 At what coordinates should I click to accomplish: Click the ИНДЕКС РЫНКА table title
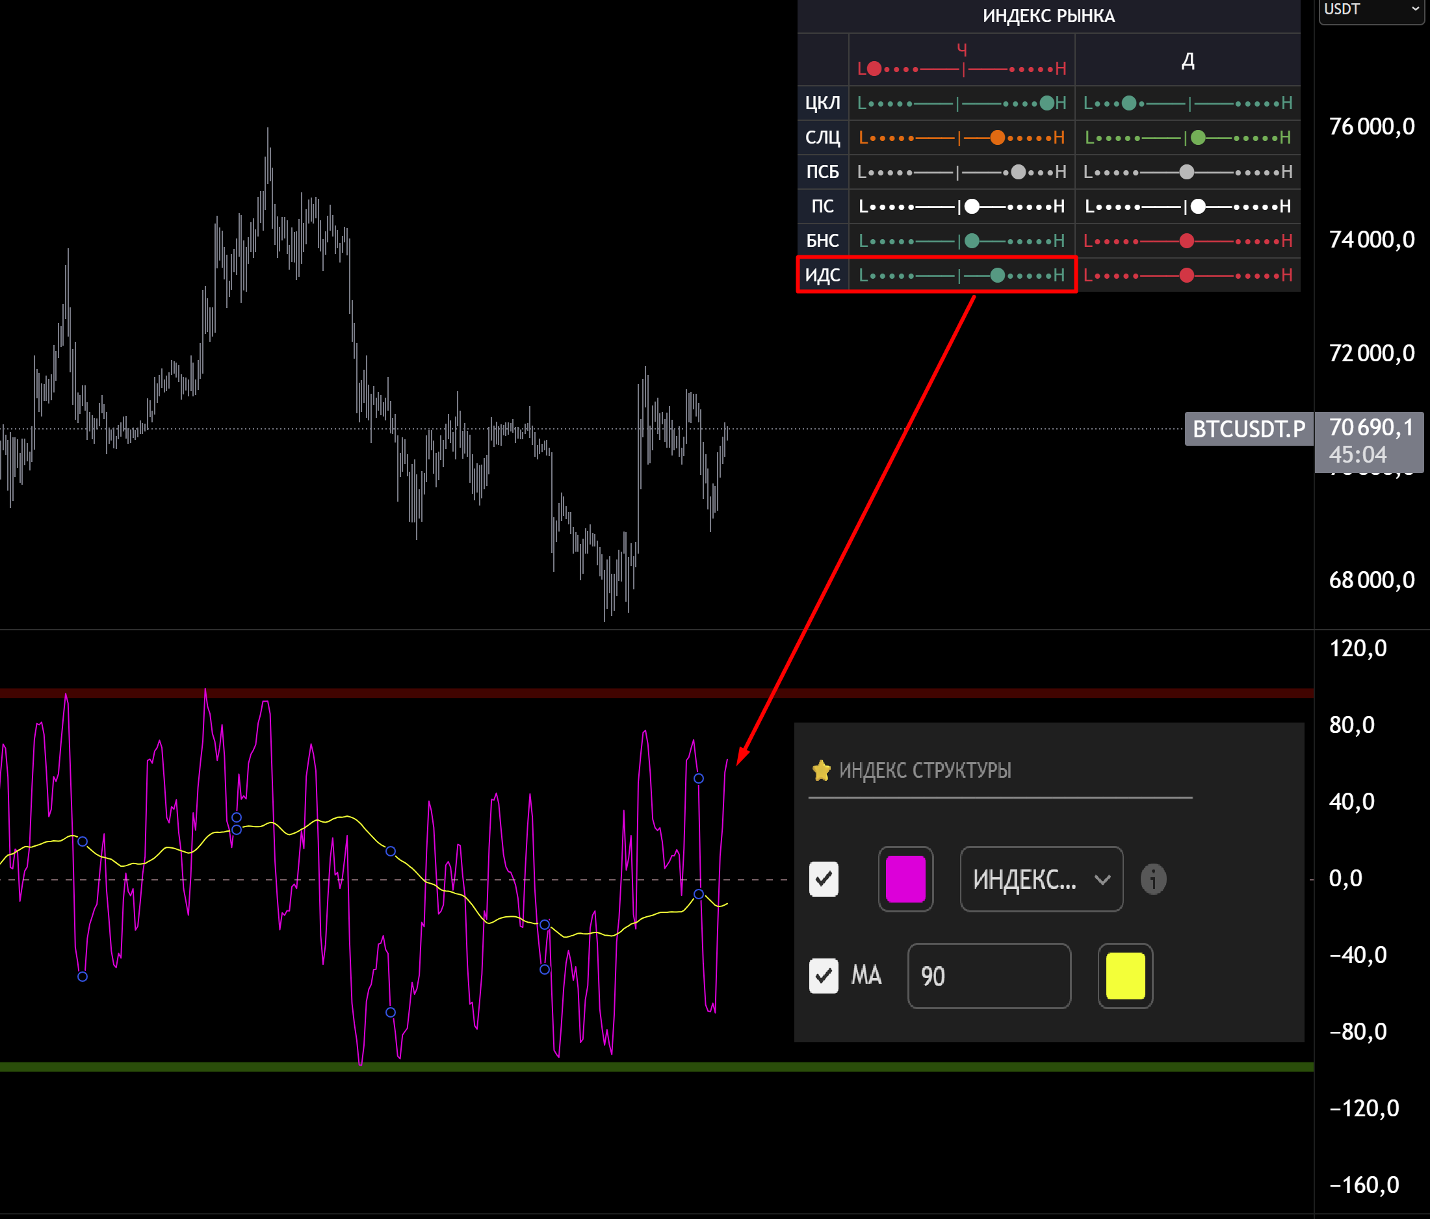[x=1048, y=16]
